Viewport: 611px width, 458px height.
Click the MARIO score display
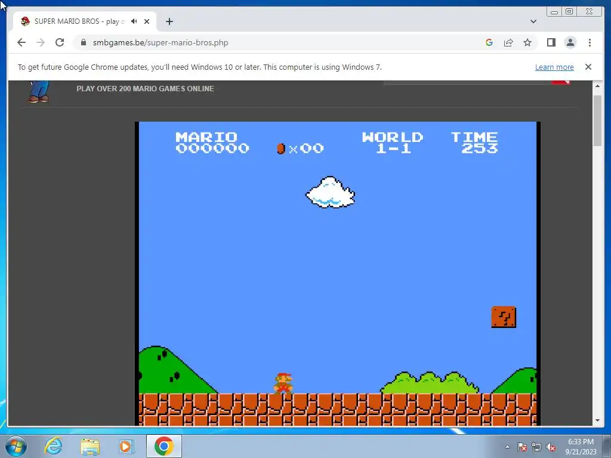point(212,143)
